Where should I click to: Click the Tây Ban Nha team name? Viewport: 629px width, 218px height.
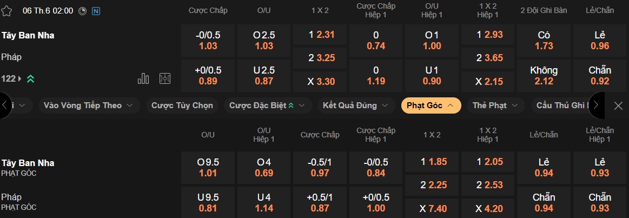(x=28, y=35)
